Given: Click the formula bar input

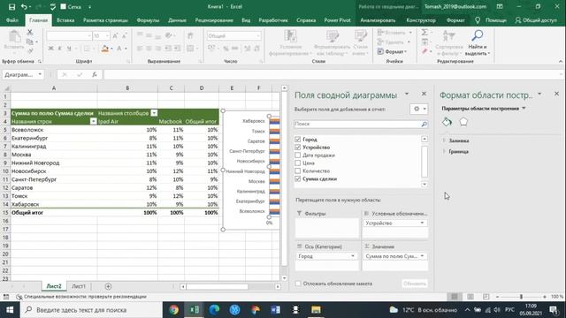Looking at the screenshot, I should [x=333, y=74].
